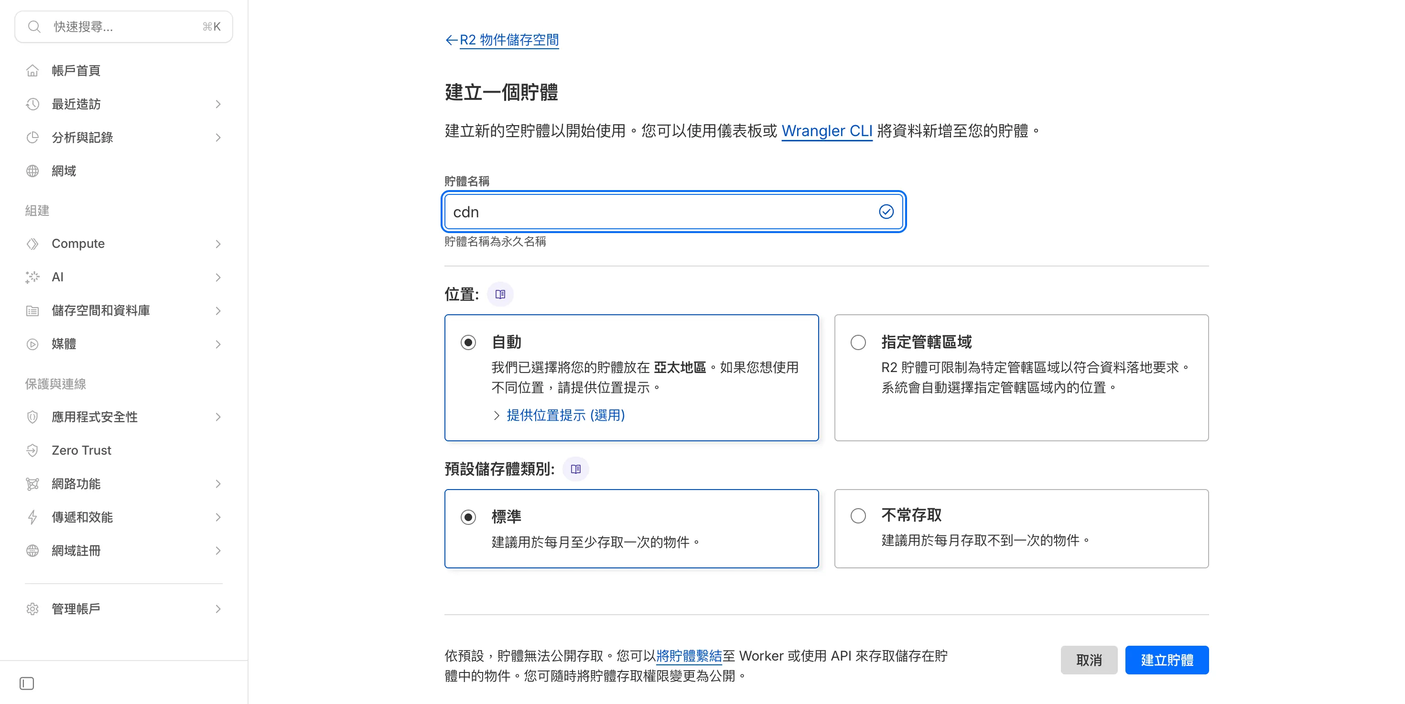The width and height of the screenshot is (1405, 704).
Task: Open the Wrangler CLI link
Action: 826,131
